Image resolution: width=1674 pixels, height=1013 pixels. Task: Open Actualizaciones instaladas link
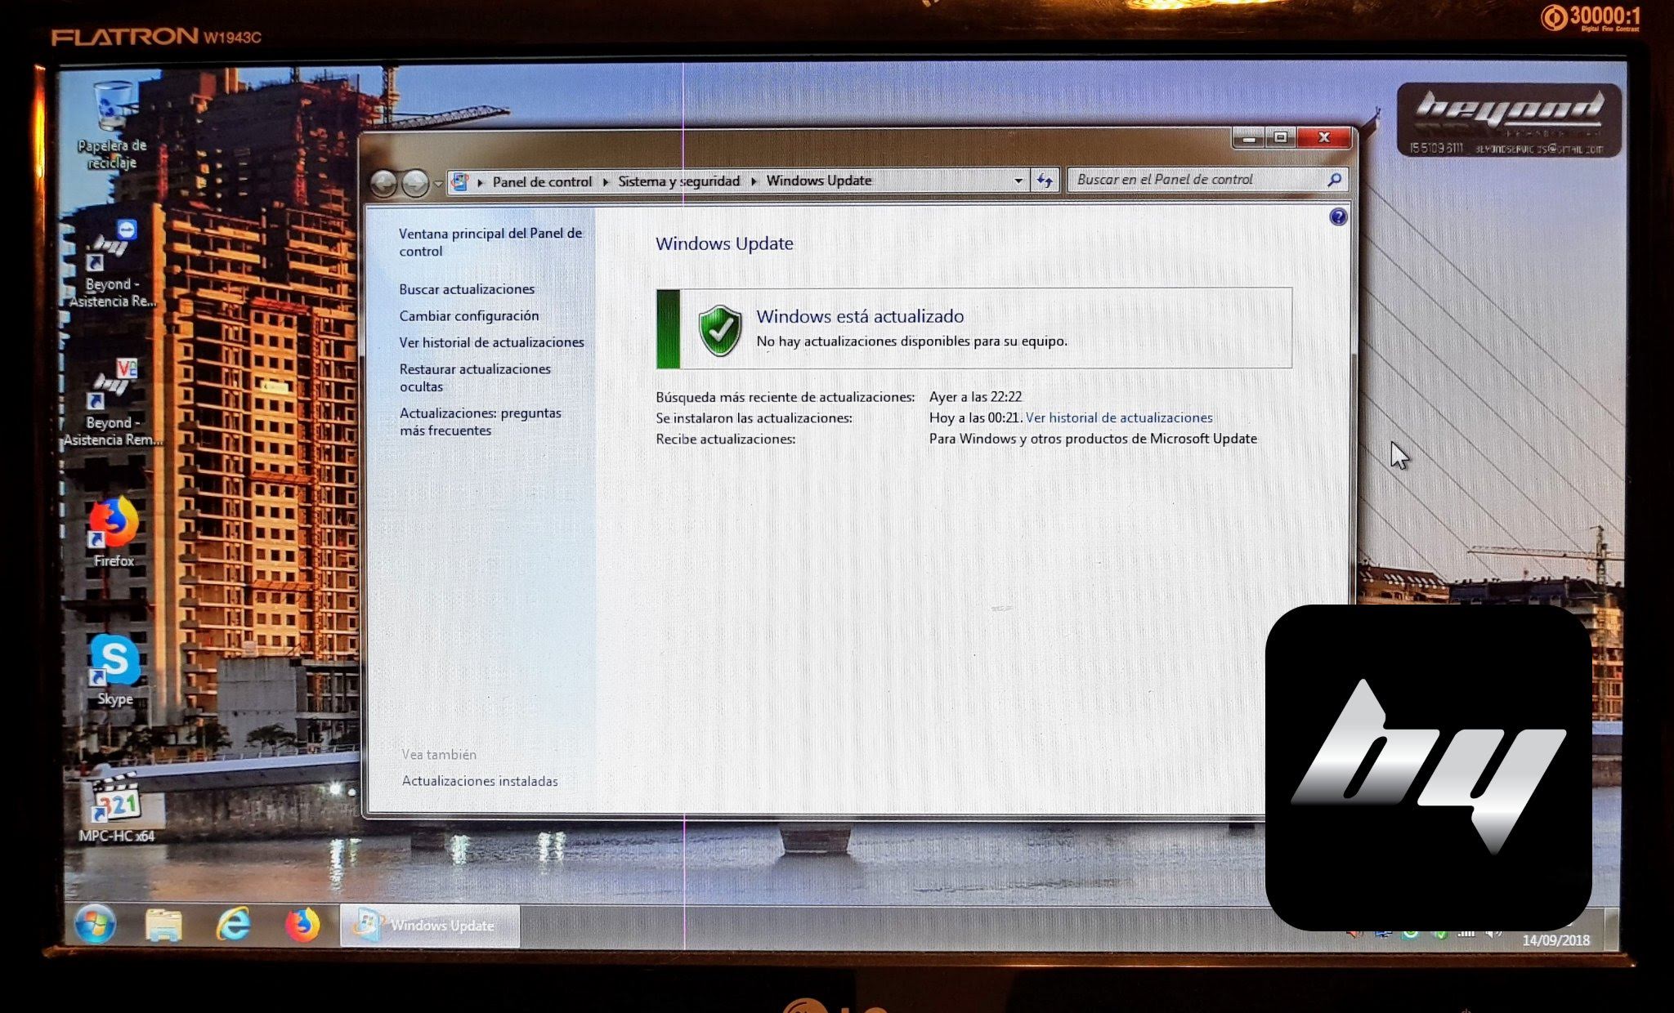click(480, 781)
